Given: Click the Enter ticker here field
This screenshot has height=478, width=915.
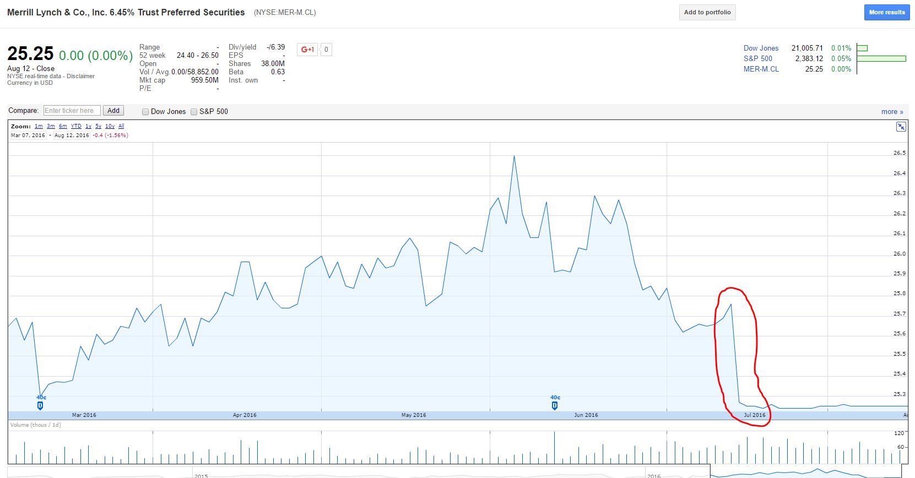Looking at the screenshot, I should [72, 111].
